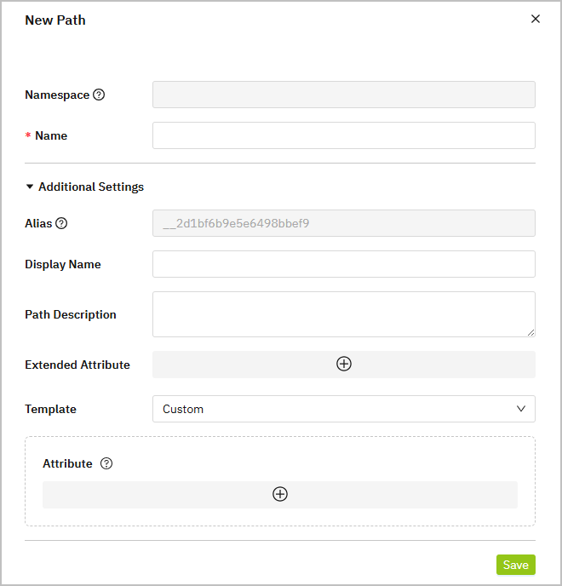
Task: Click the Attribute help question-mark icon
Action: coord(106,463)
